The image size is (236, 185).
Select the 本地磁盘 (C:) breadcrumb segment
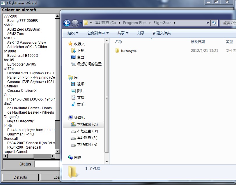click(105, 23)
